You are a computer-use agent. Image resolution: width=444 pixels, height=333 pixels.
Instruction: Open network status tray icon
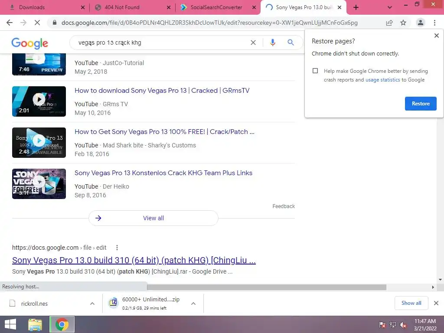[393, 325]
